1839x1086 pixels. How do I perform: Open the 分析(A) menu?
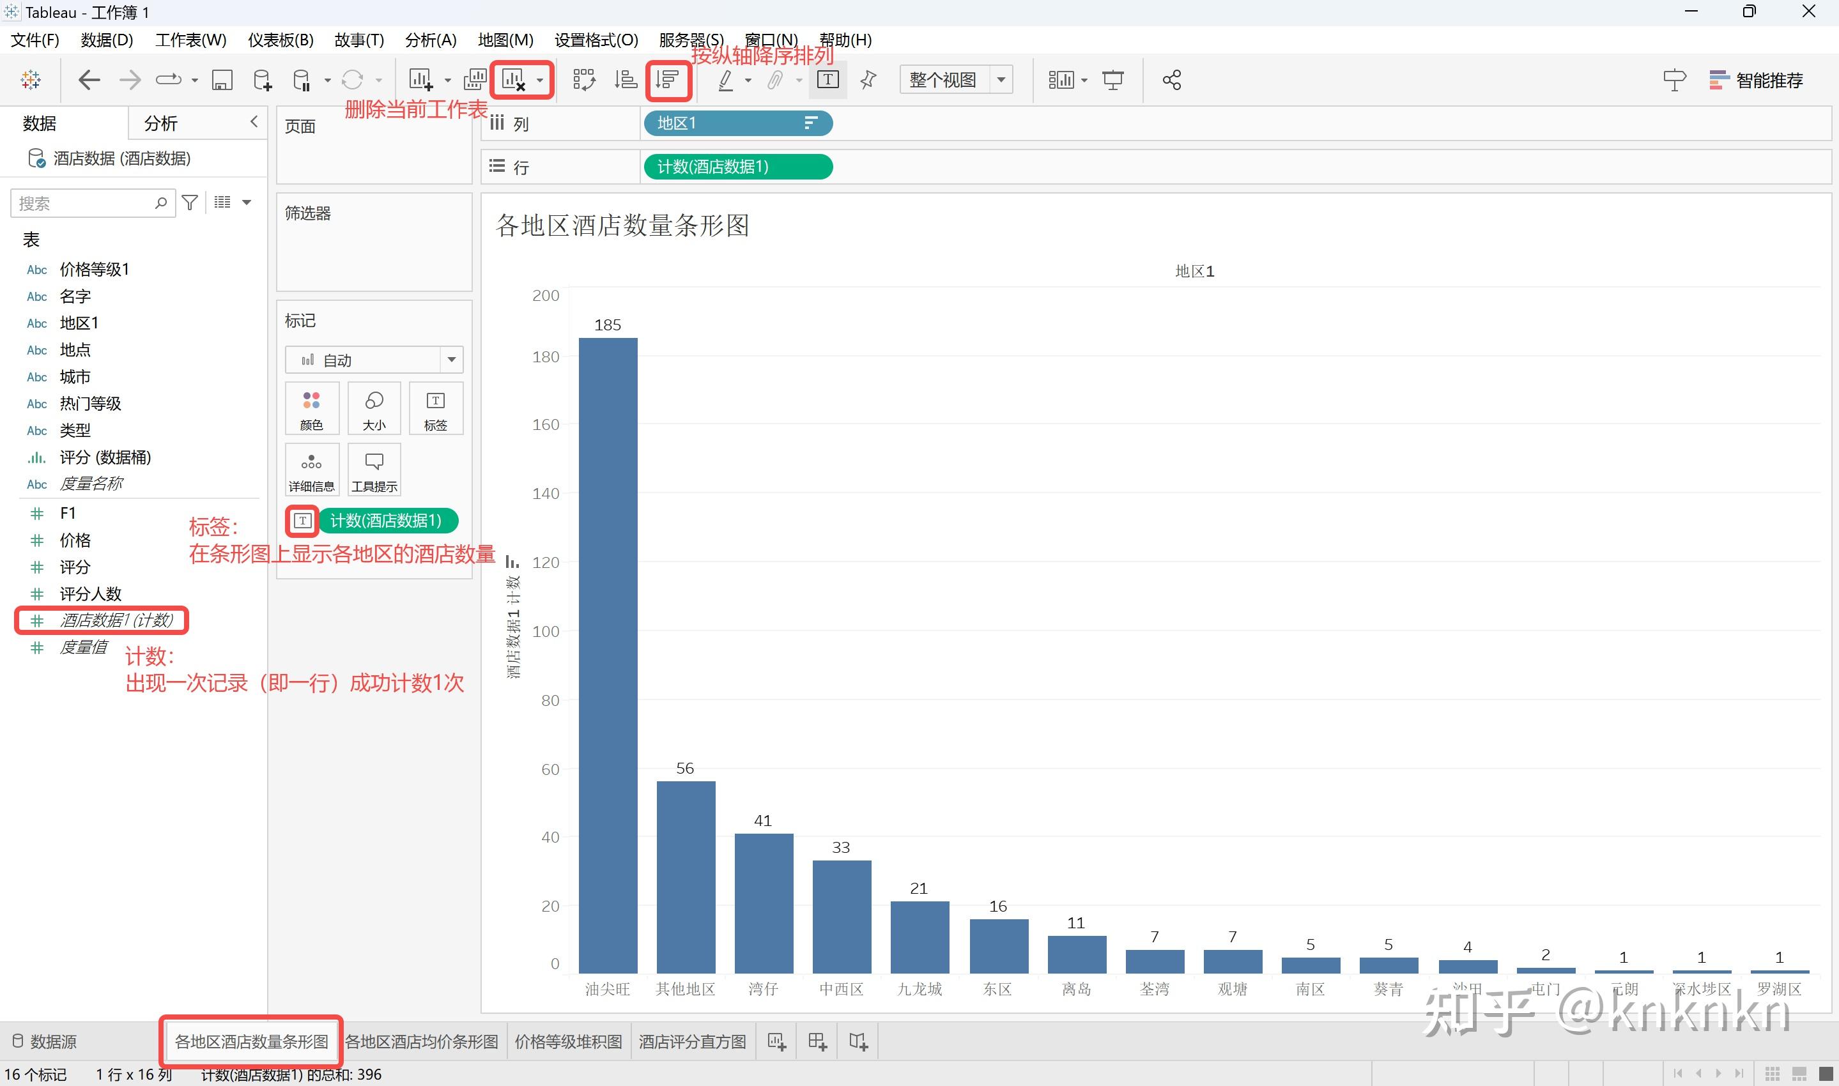tap(430, 40)
